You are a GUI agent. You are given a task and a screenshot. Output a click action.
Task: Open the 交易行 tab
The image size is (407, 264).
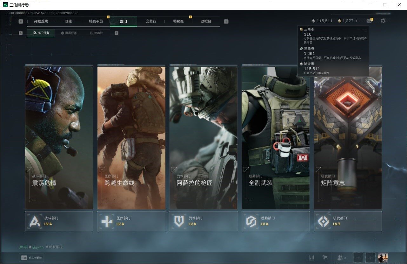(x=151, y=22)
